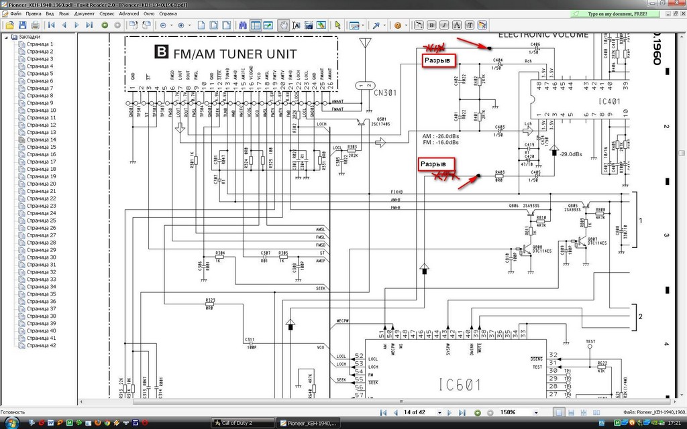Click the zoom out minus icon
Viewport: 687px width, 429px height.
163,25
